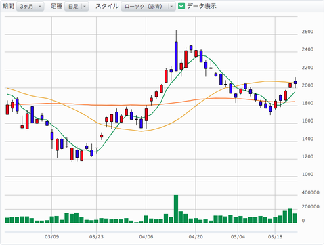Click the 05/18 date marker on the axis
Viewport: 325px width, 245px height.
pyautogui.click(x=275, y=237)
